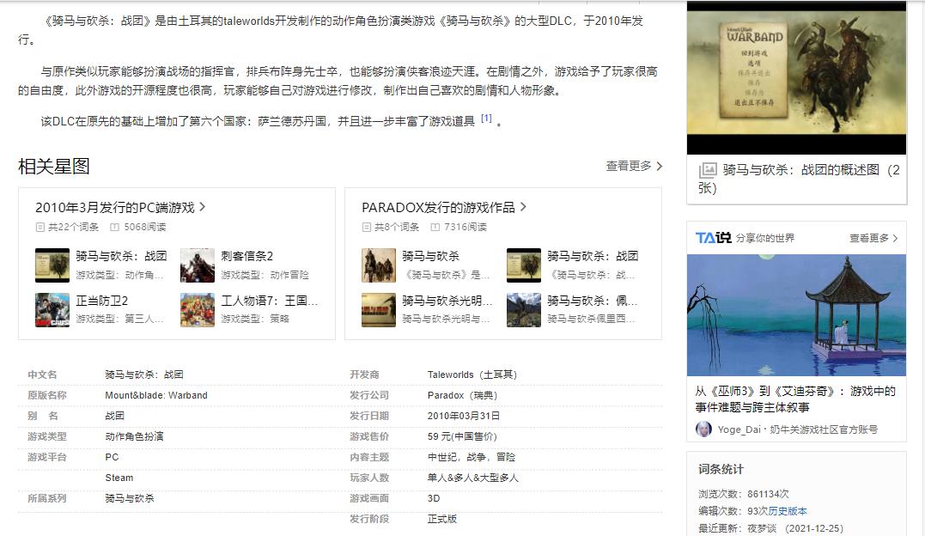The image size is (925, 536).
Task: Click 查看更多 next to 相关星图
Action: (629, 166)
